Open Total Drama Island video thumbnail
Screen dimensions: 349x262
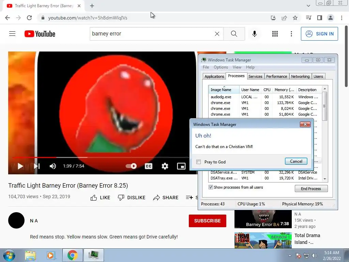click(263, 240)
